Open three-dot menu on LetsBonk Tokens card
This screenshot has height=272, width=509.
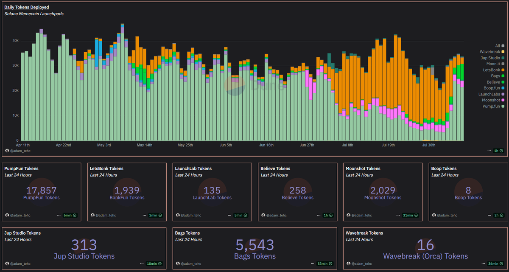[x=144, y=215]
